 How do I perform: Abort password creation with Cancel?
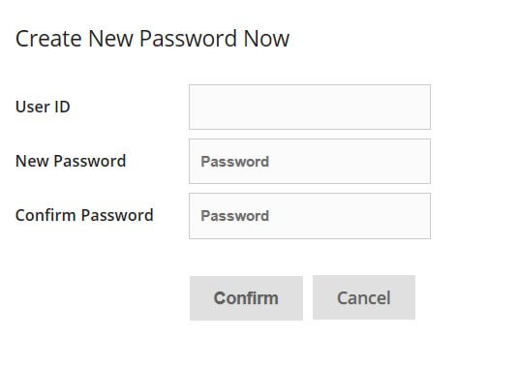click(x=364, y=297)
